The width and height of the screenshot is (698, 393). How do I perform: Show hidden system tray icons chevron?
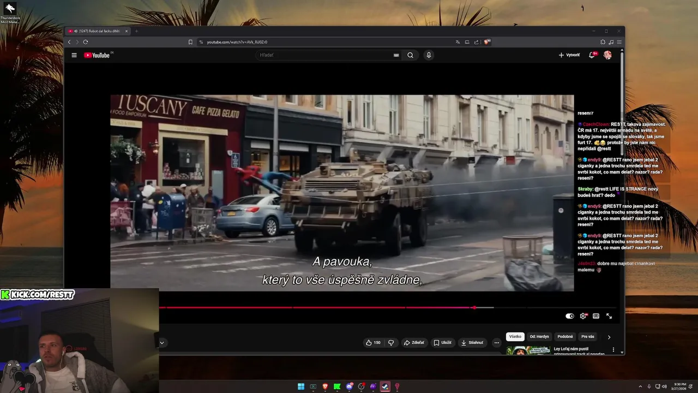(x=641, y=386)
